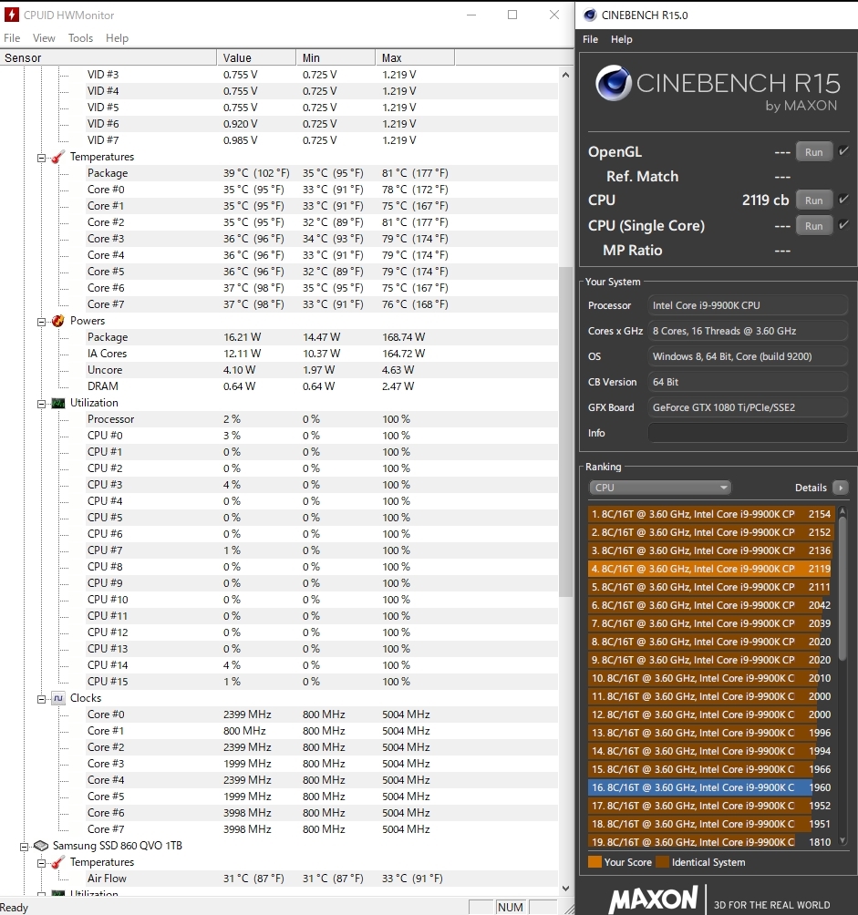Viewport: 858px width, 915px height.
Task: Open HWMonitor Tools menu
Action: [80, 38]
